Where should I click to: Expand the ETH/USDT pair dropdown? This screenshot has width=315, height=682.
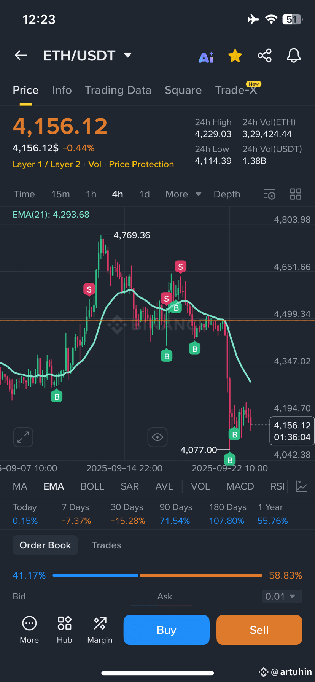(x=128, y=56)
